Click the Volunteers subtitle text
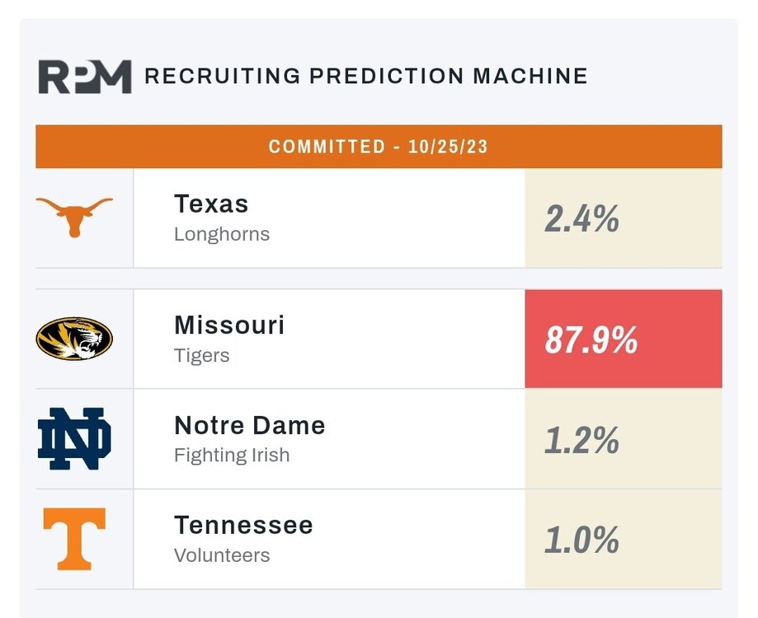The height and width of the screenshot is (618, 758). pos(222,555)
